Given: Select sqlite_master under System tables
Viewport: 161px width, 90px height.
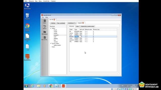Looking at the screenshot, I should click(57, 45).
